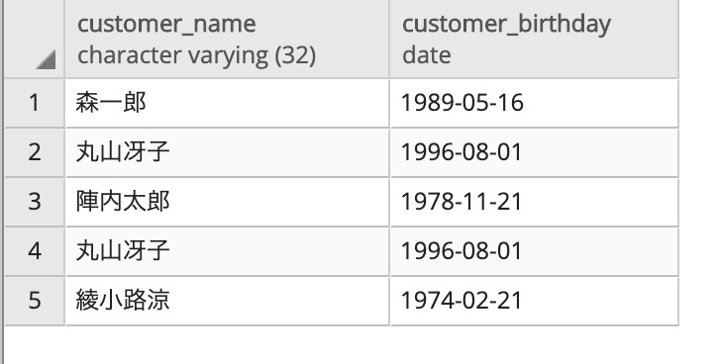Click the 'character varying (32)' type label
Image resolution: width=721 pixels, height=364 pixels.
(196, 56)
